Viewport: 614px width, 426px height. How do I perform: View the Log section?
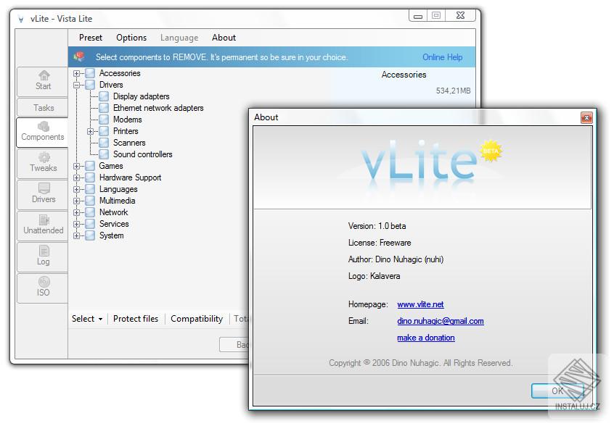tap(42, 256)
